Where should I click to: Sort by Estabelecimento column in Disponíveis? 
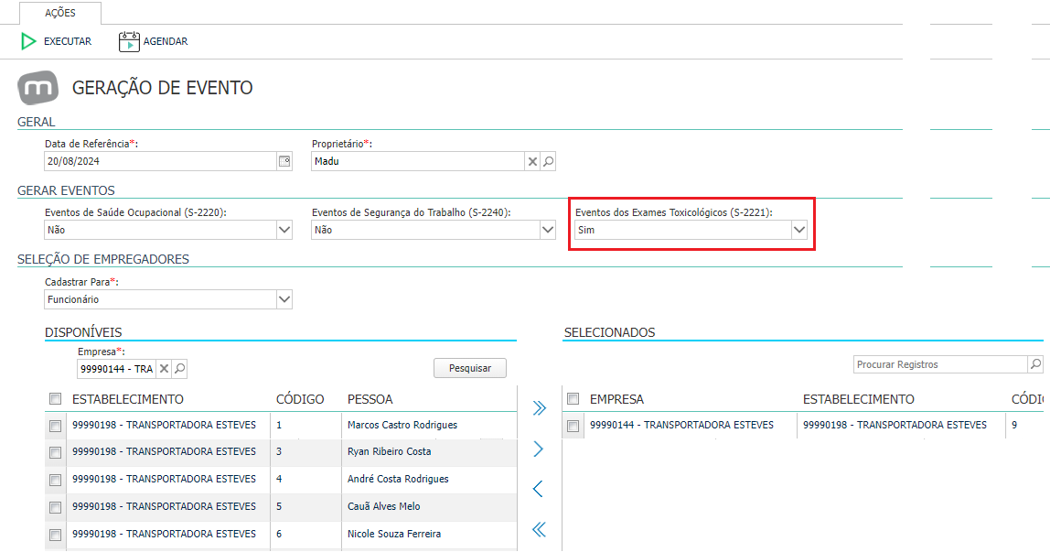[x=128, y=399]
